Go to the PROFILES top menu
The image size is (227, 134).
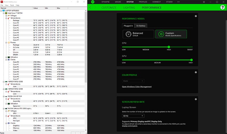click(x=143, y=2)
